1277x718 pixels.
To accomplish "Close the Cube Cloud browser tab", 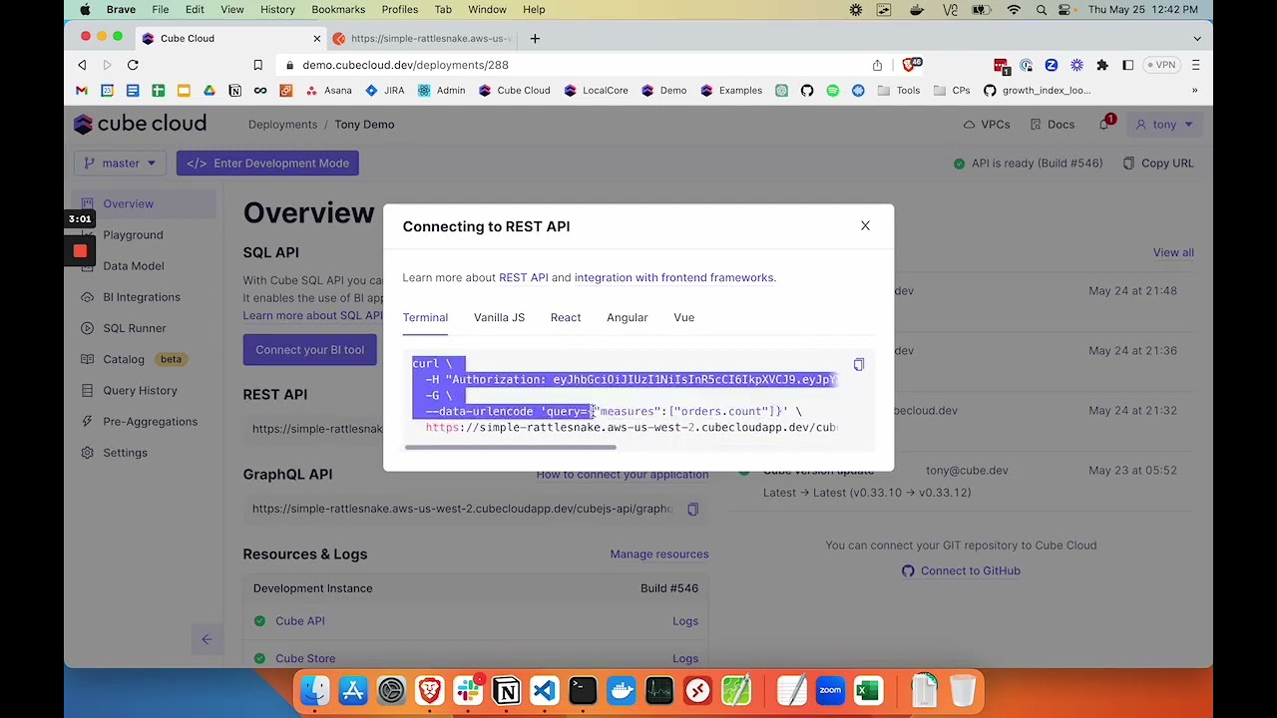I will pos(317,39).
